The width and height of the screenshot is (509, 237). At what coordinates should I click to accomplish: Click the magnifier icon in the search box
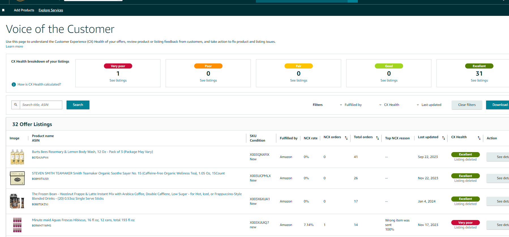click(16, 105)
